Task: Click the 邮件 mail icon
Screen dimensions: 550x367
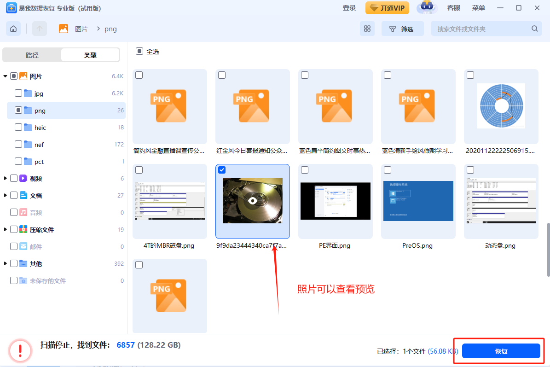Action: 23,246
